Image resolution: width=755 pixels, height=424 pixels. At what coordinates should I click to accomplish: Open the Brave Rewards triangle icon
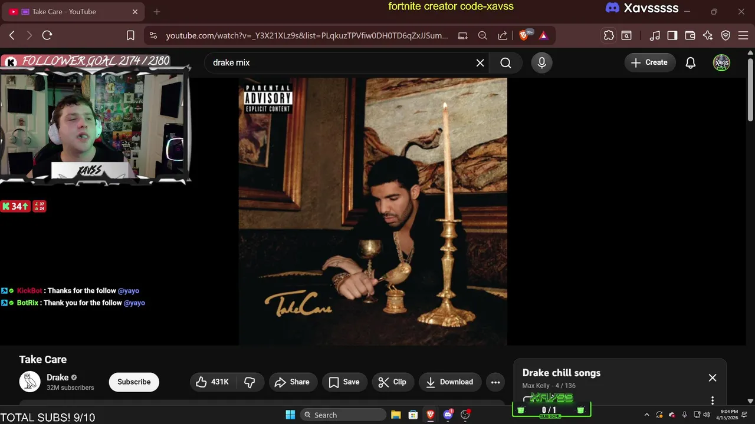(x=543, y=35)
